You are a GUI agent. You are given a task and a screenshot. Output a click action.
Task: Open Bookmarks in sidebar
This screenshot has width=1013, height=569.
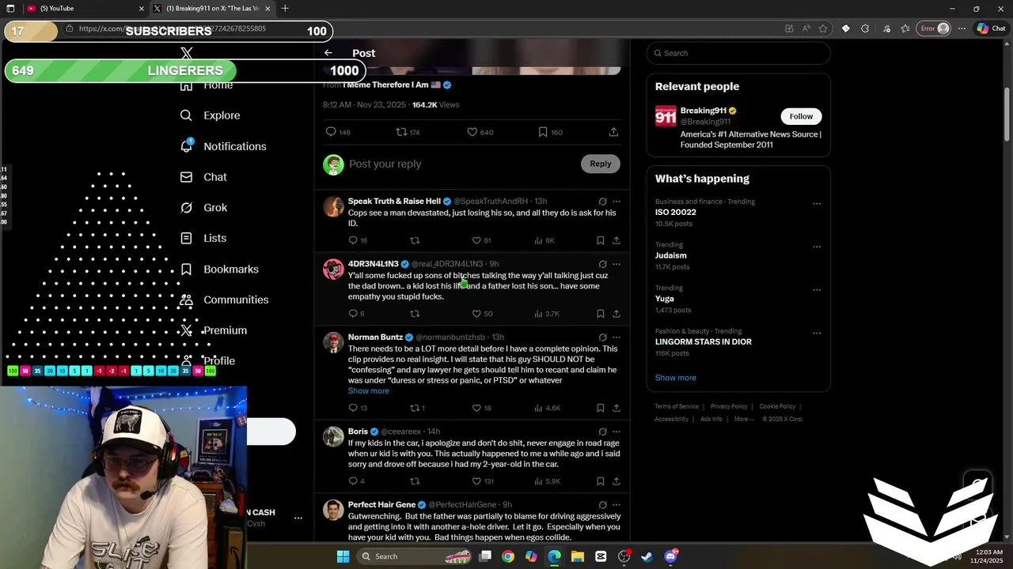click(x=218, y=269)
